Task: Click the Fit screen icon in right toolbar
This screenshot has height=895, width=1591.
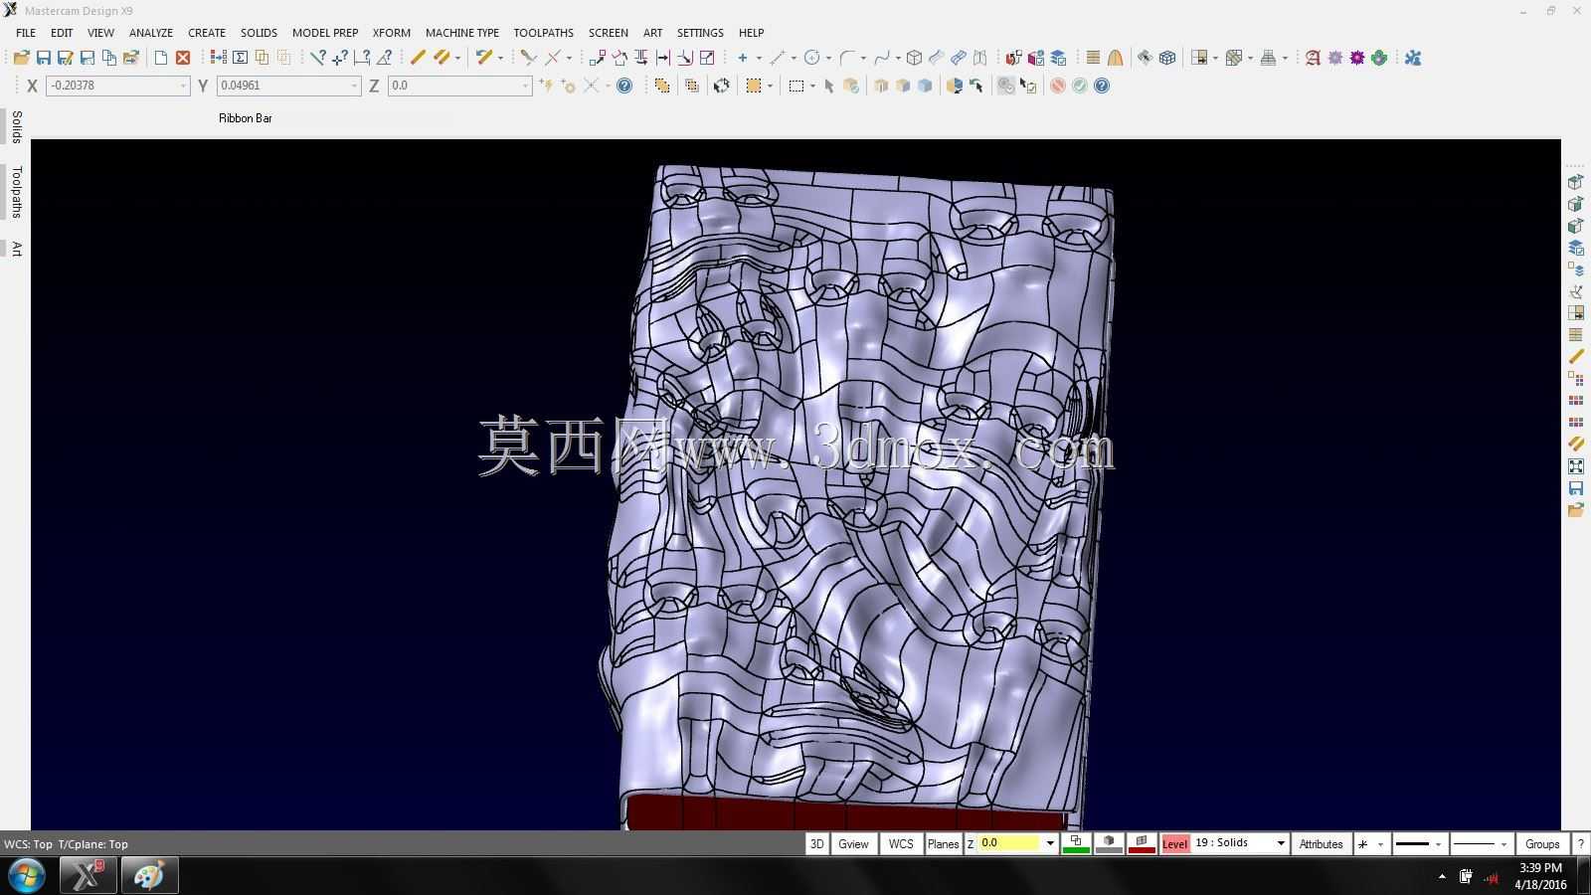Action: pyautogui.click(x=1576, y=466)
